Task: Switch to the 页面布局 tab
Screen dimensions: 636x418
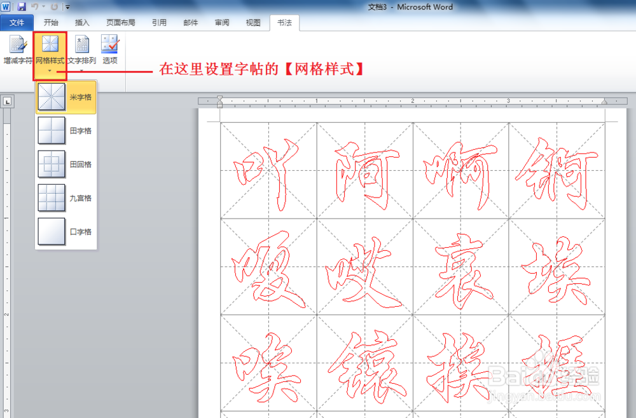Action: tap(121, 22)
